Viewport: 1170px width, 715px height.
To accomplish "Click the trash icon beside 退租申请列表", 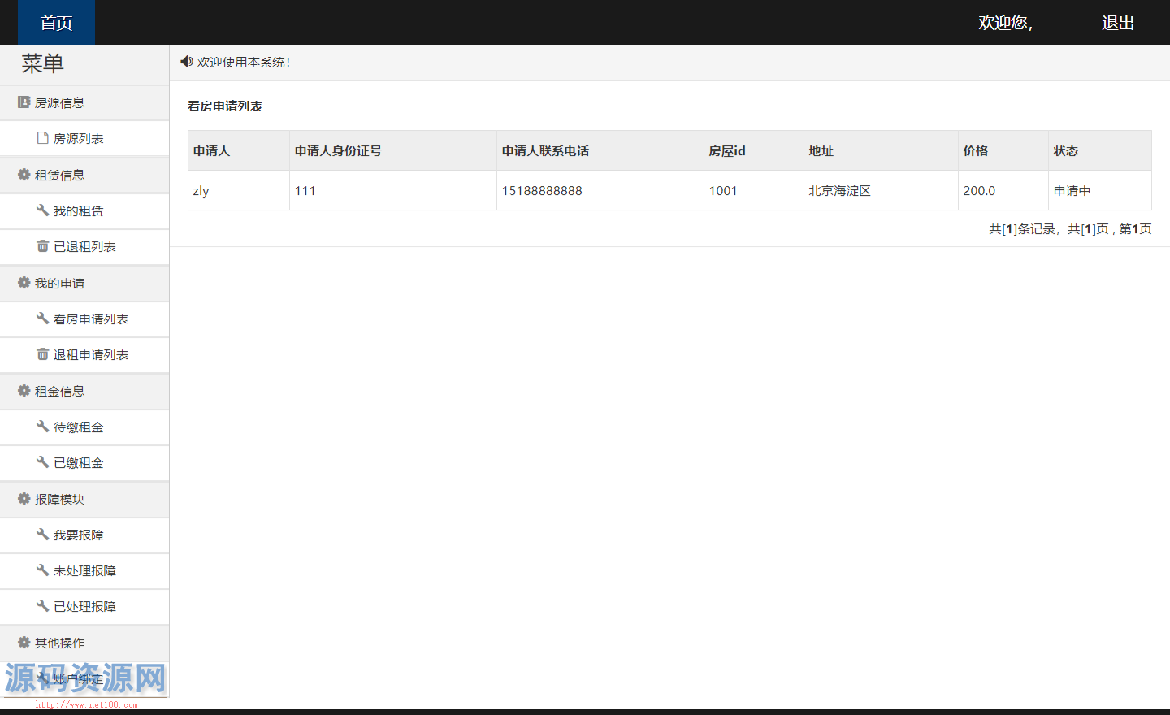I will point(42,354).
